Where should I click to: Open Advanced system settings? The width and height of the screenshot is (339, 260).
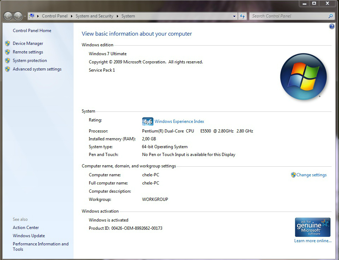point(37,69)
